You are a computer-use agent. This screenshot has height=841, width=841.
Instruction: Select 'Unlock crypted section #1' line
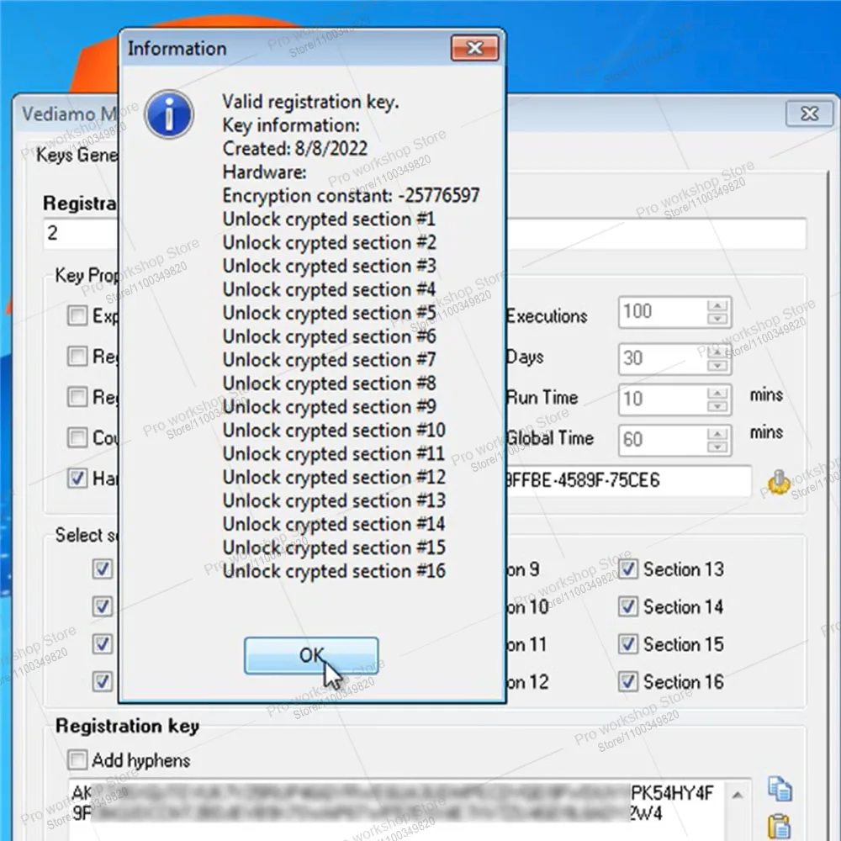coord(329,219)
